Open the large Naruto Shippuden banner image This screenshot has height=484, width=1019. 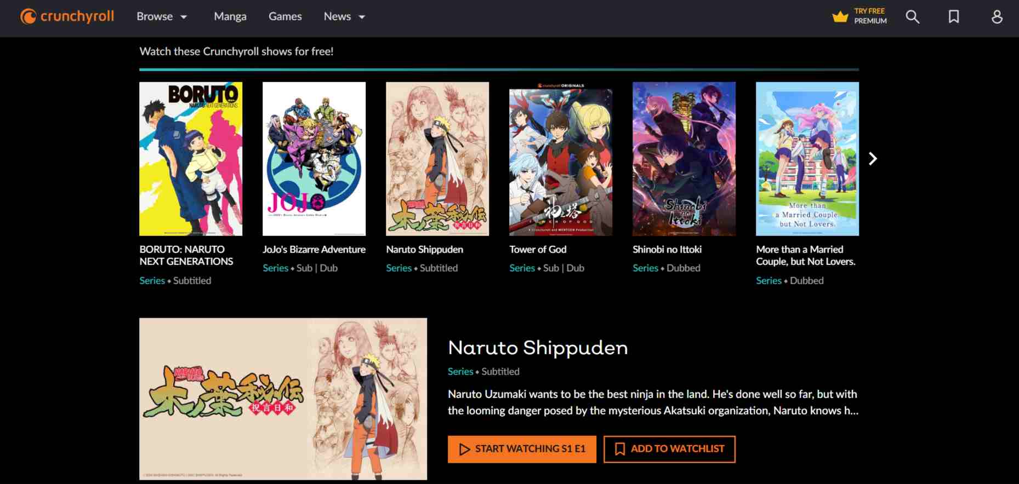point(283,399)
